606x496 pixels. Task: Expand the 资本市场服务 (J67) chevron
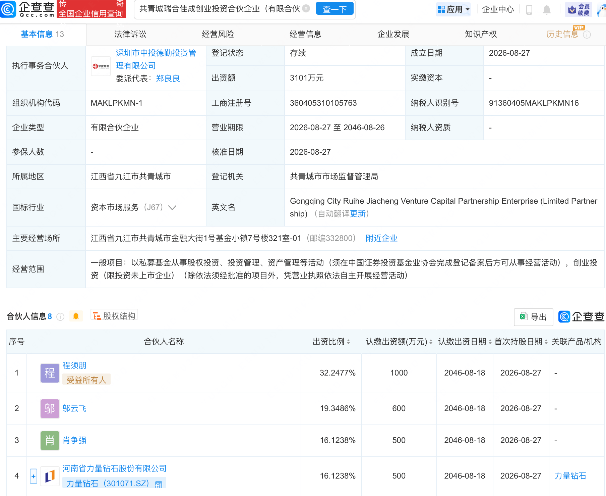click(x=172, y=208)
